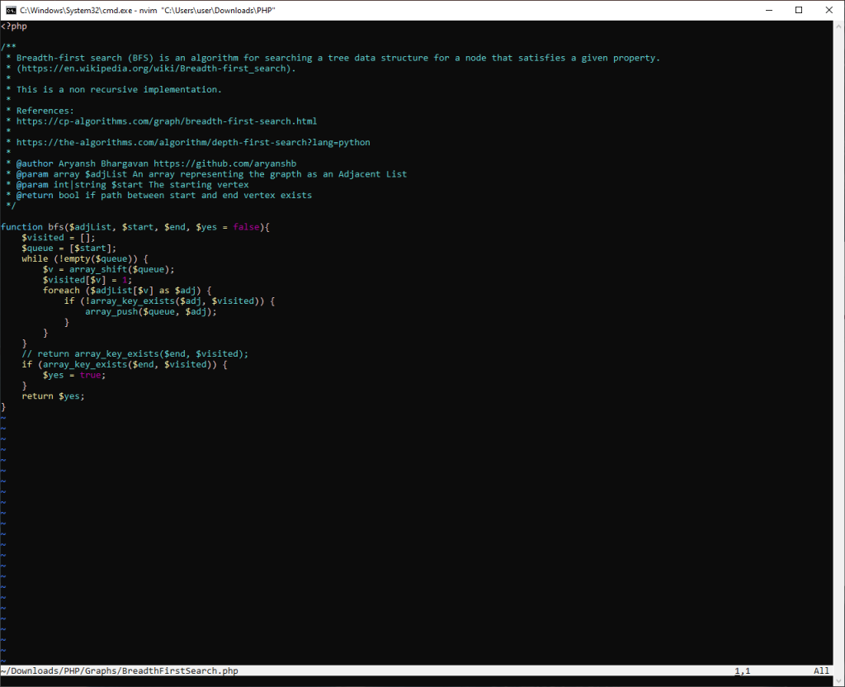Click the '*/' comment closing line
The width and height of the screenshot is (845, 687).
[11, 206]
